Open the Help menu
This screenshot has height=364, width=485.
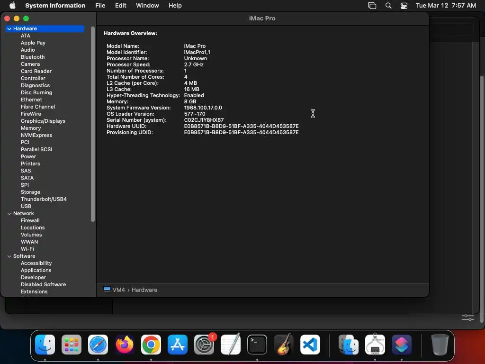(175, 6)
